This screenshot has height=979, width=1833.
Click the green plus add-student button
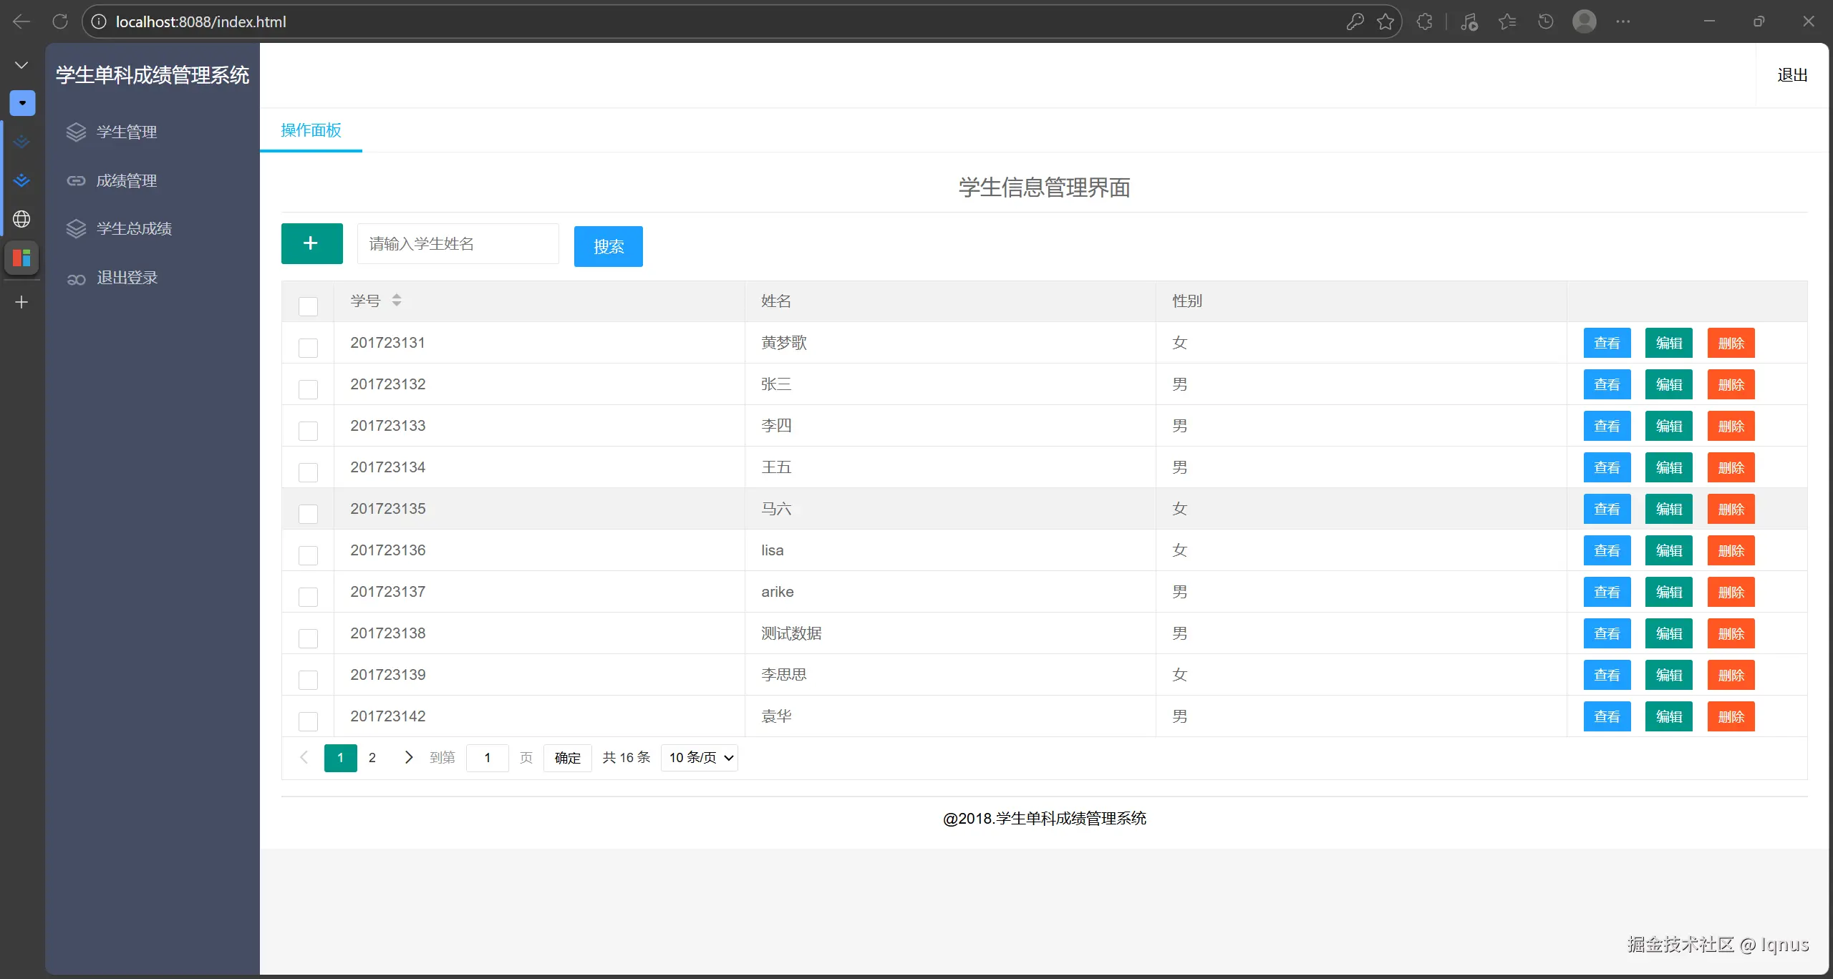311,243
